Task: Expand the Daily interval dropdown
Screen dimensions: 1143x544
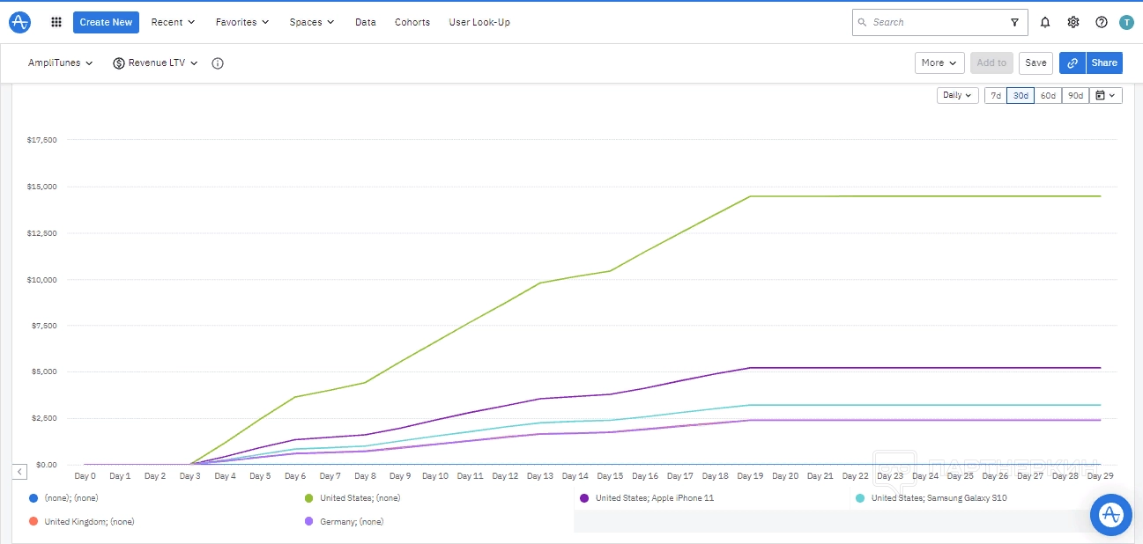Action: [957, 95]
